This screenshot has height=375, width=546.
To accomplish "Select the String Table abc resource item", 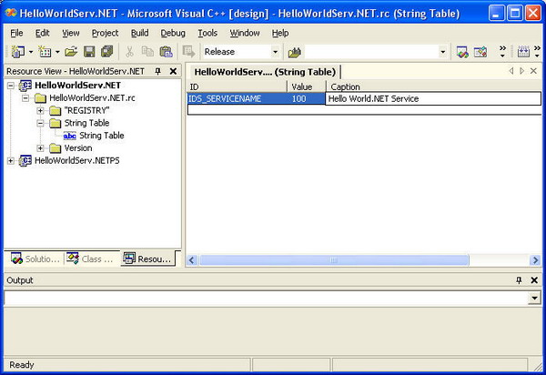I will 101,136.
